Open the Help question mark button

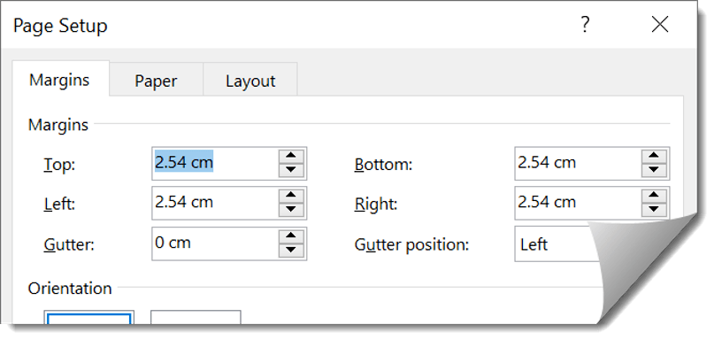coord(585,24)
